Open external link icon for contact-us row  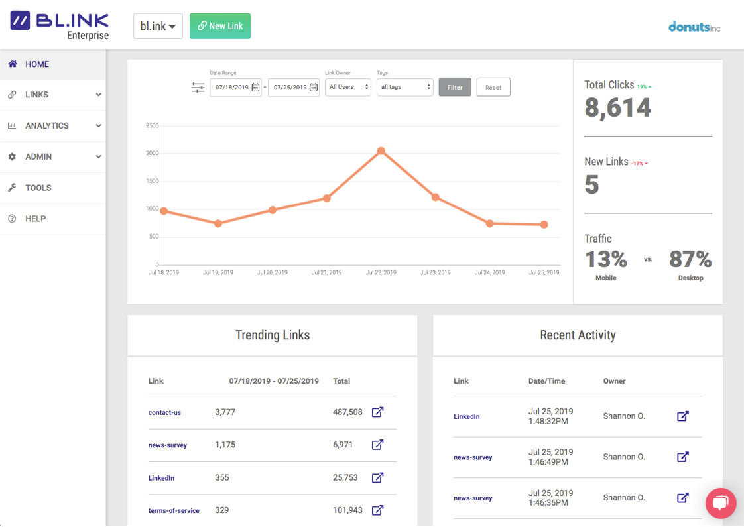click(377, 412)
